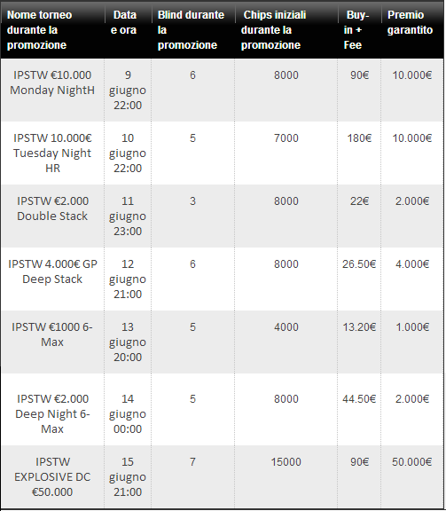Screen dimensions: 446x511
Task: Click the 'Blind durante la promozione' header
Action: 191,30
